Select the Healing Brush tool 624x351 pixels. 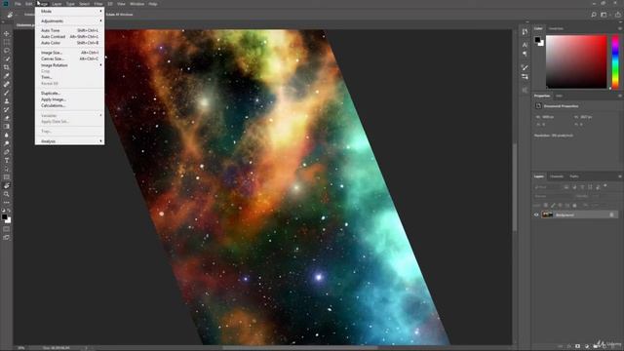[x=7, y=84]
